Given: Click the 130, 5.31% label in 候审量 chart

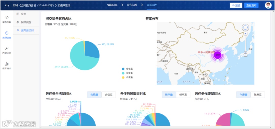Looking at the screenshot, I should 132,120.
